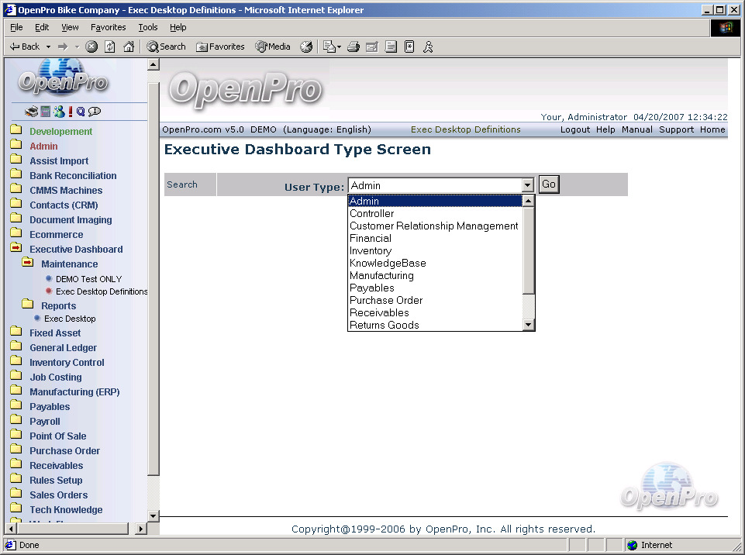Click the speech bubble icon in sidebar

point(95,112)
